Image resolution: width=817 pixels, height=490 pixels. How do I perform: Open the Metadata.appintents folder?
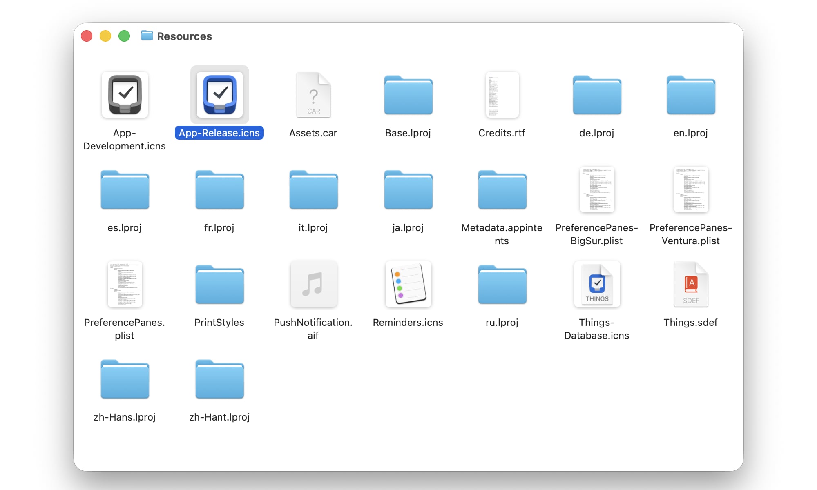[x=502, y=190]
